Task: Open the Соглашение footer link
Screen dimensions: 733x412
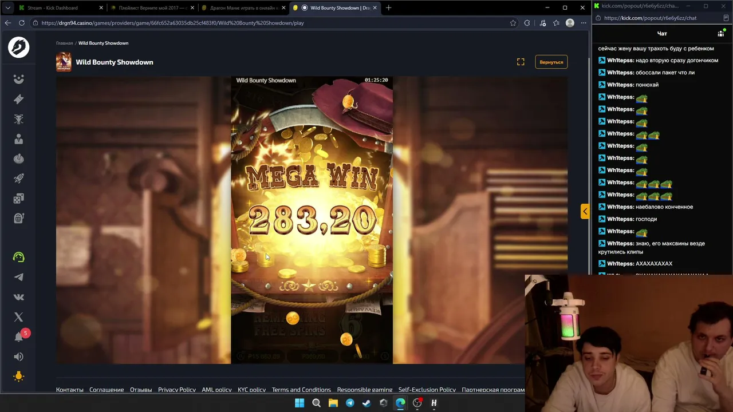Action: click(107, 390)
